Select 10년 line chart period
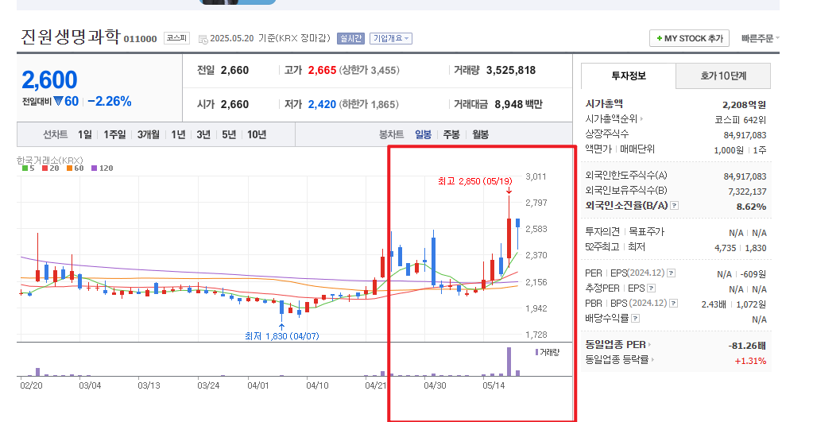The image size is (813, 422). pos(257,135)
